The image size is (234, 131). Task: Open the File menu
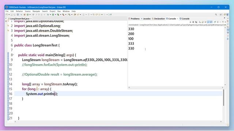(x=7, y=11)
